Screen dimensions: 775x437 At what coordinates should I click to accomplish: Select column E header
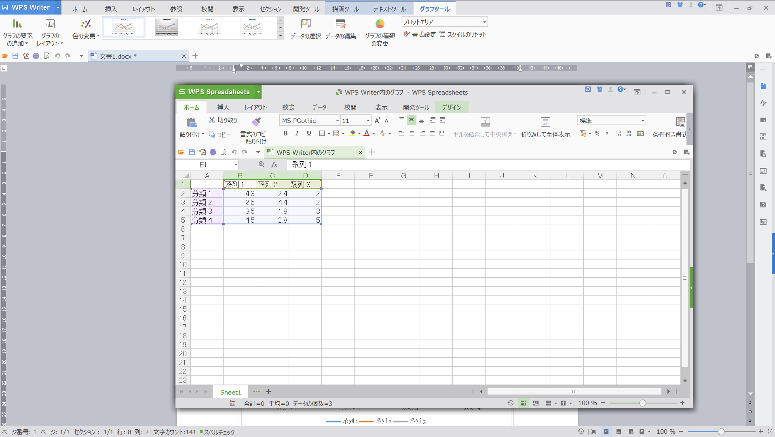(338, 175)
